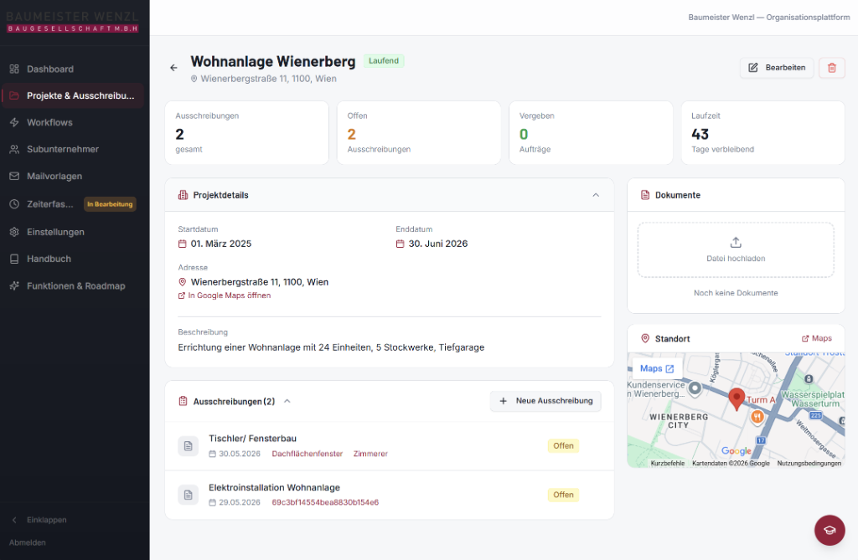Viewport: 858px width, 560px height.
Task: Go back using the left arrow icon
Action: point(173,68)
